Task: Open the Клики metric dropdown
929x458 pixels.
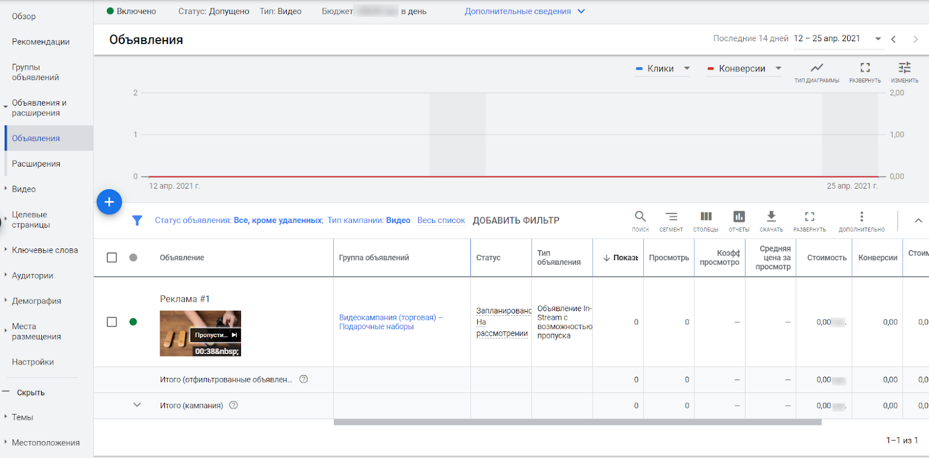Action: pyautogui.click(x=662, y=68)
